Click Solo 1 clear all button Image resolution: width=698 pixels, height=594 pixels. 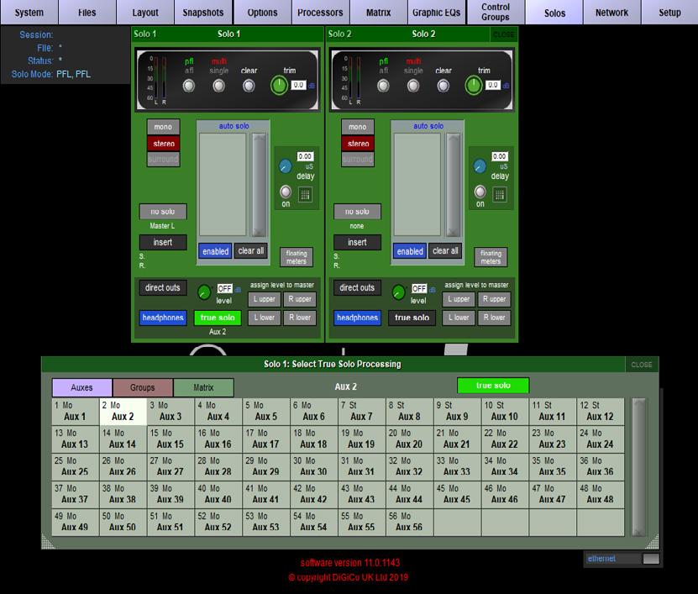(251, 250)
